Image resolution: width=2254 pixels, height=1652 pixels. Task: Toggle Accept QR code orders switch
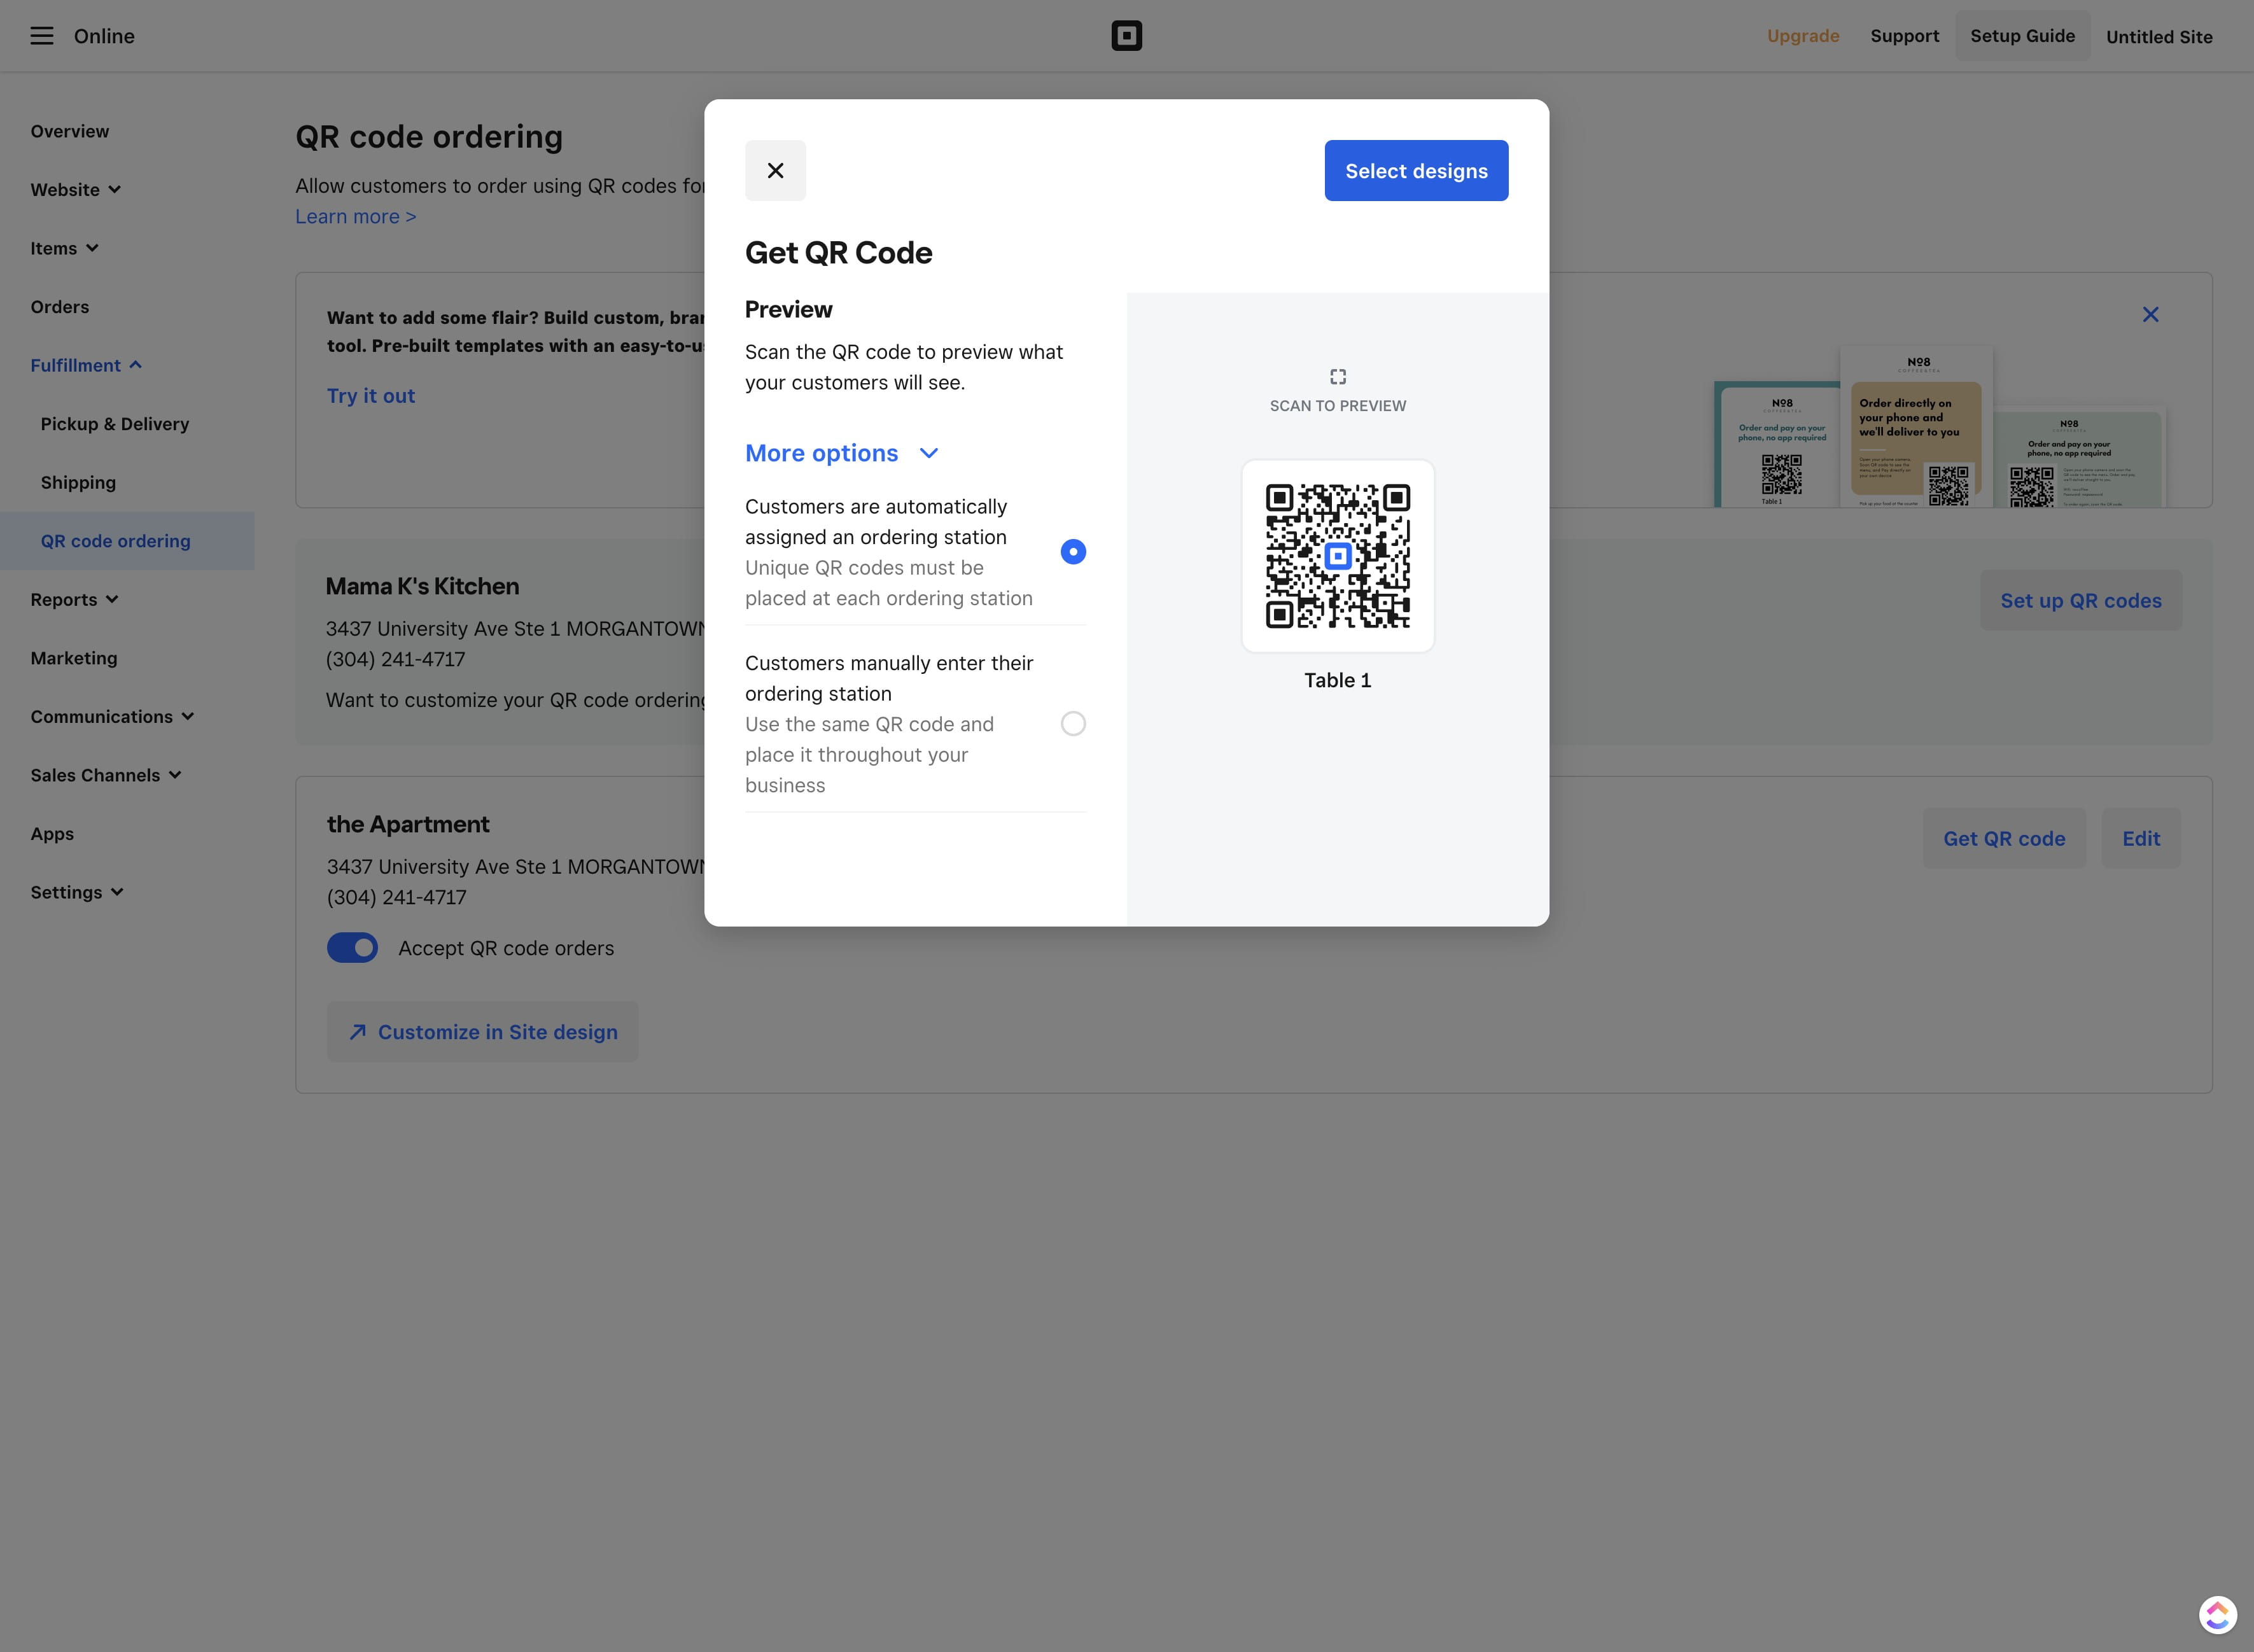click(x=352, y=948)
